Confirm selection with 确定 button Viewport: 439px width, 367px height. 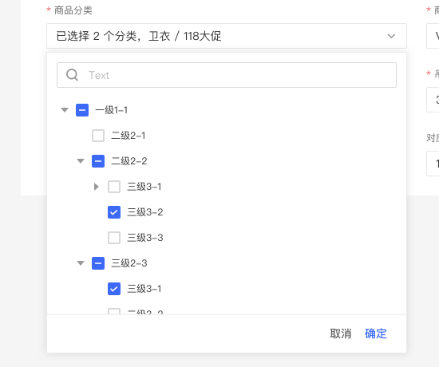click(376, 333)
